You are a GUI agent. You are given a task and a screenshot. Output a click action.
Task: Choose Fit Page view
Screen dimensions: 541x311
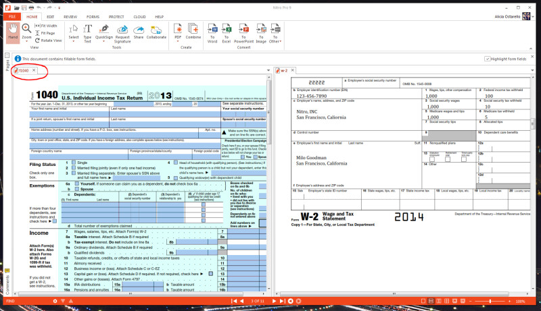click(x=45, y=33)
